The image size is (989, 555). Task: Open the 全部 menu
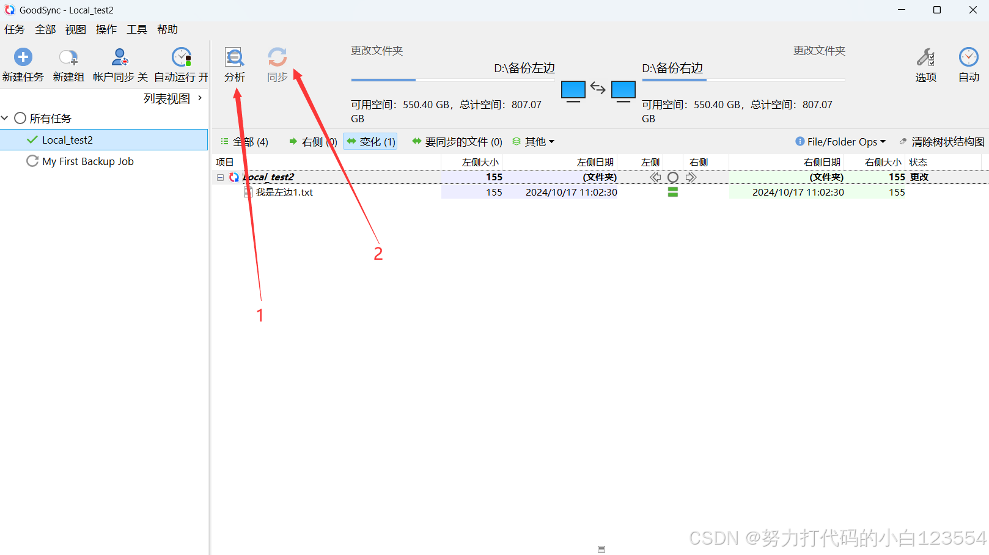click(45, 29)
